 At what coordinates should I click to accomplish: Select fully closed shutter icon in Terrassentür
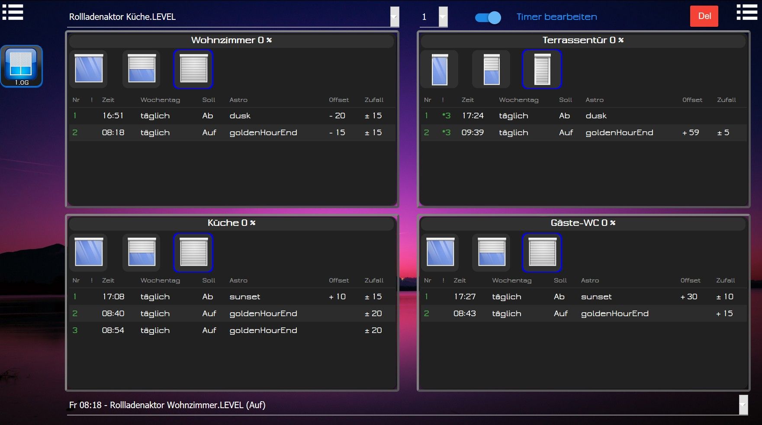(542, 69)
